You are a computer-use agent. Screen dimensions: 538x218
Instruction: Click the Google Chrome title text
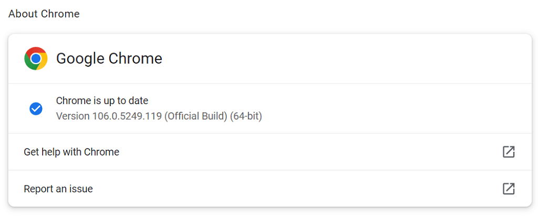click(109, 59)
